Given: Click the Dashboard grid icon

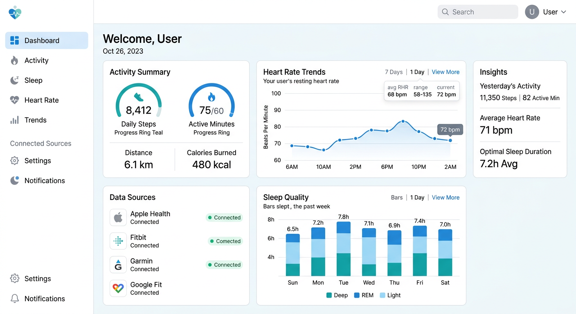Looking at the screenshot, I should (14, 40).
